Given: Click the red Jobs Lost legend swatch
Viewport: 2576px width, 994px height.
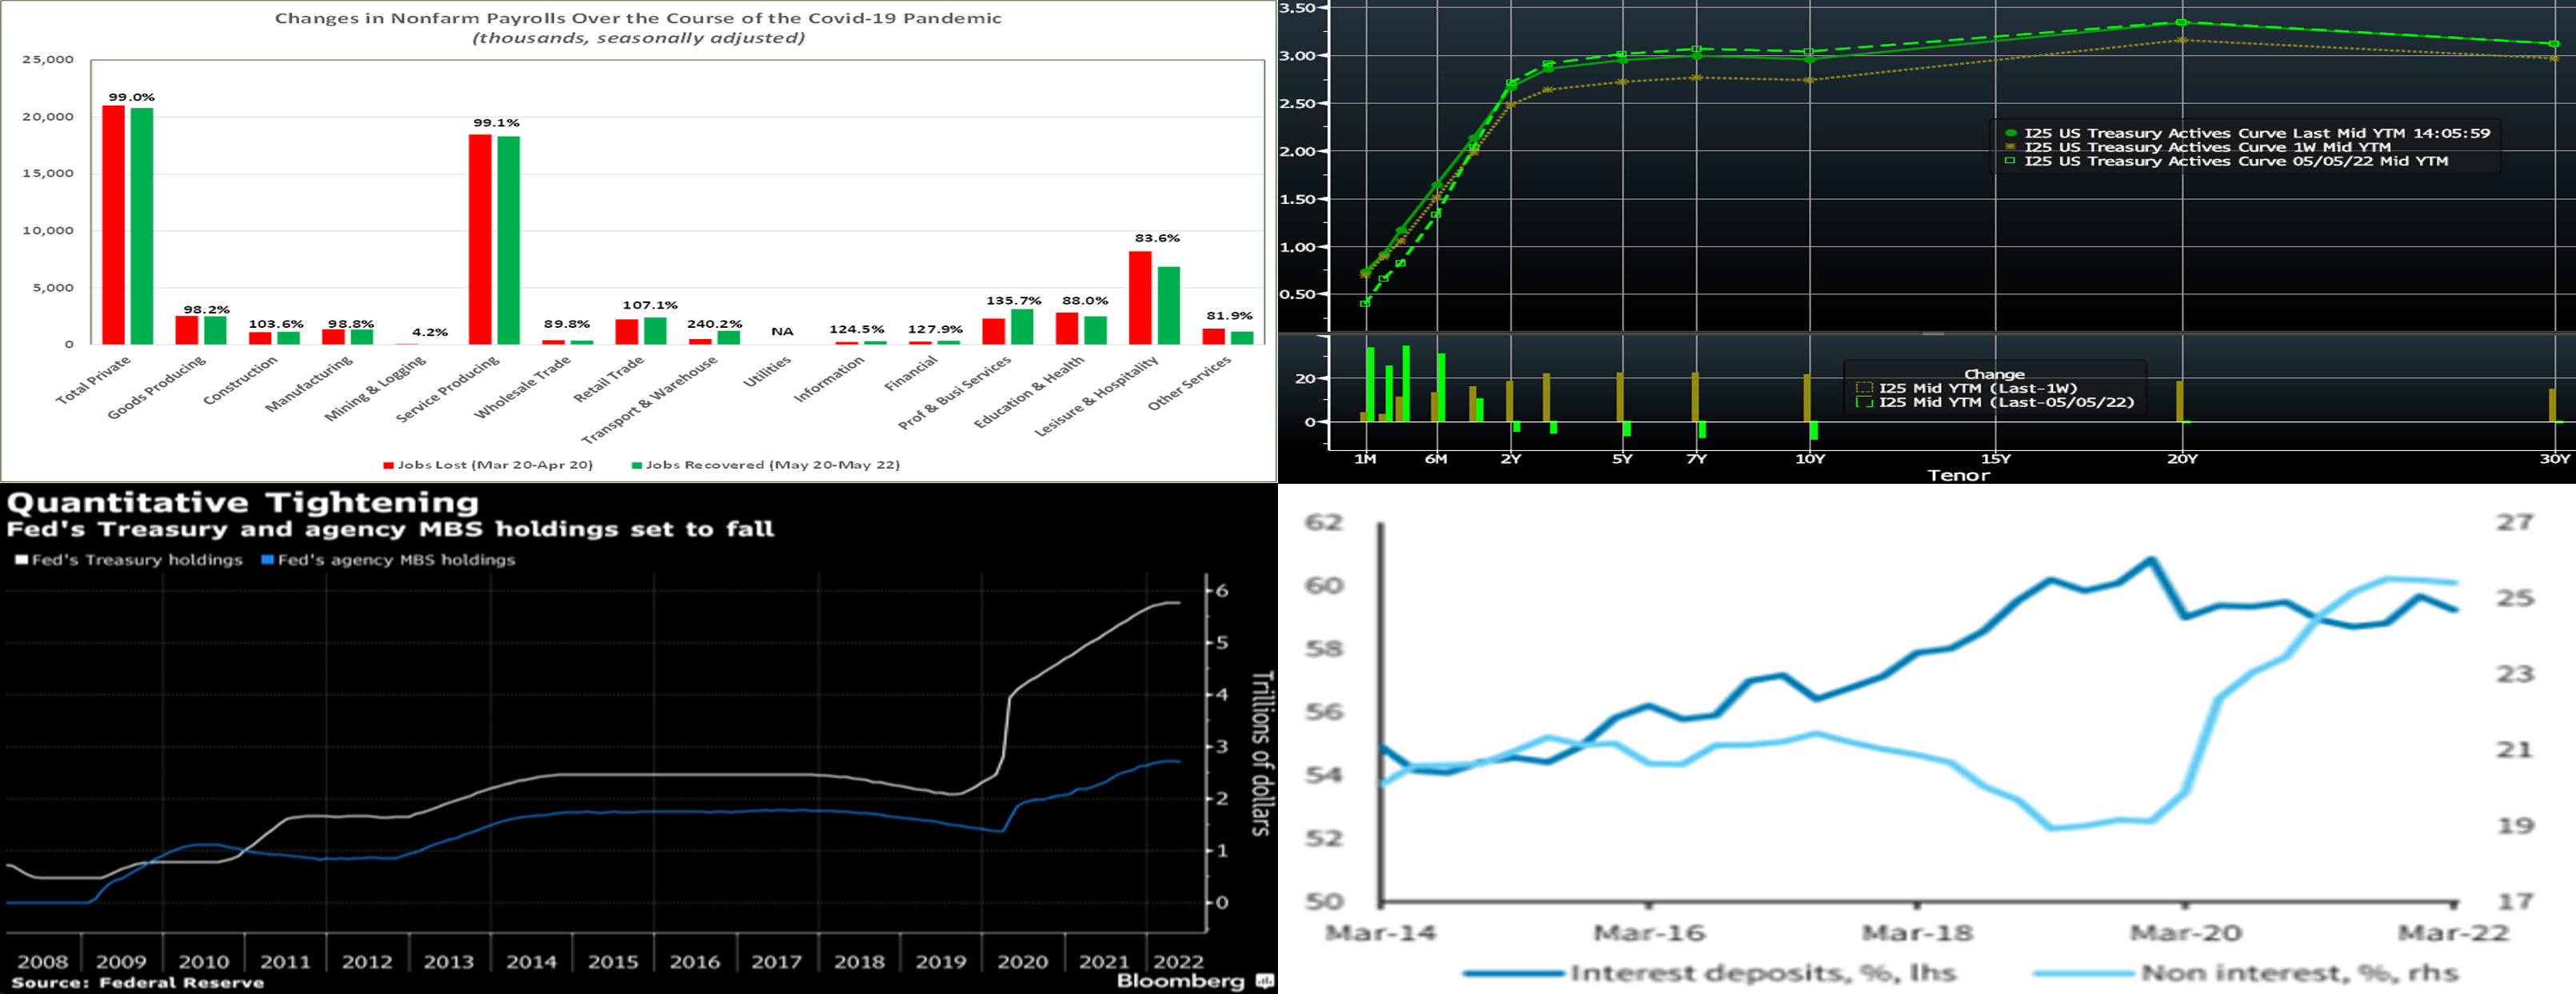Looking at the screenshot, I should [388, 465].
